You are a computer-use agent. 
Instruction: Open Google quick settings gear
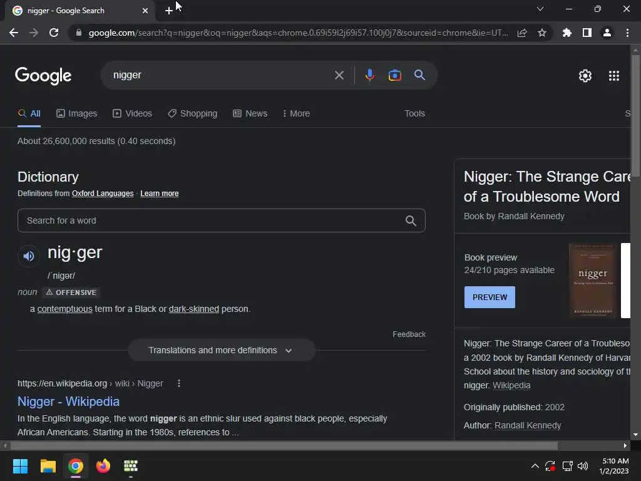coord(585,76)
